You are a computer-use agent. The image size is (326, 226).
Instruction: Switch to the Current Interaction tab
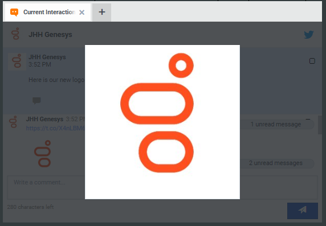click(x=49, y=13)
